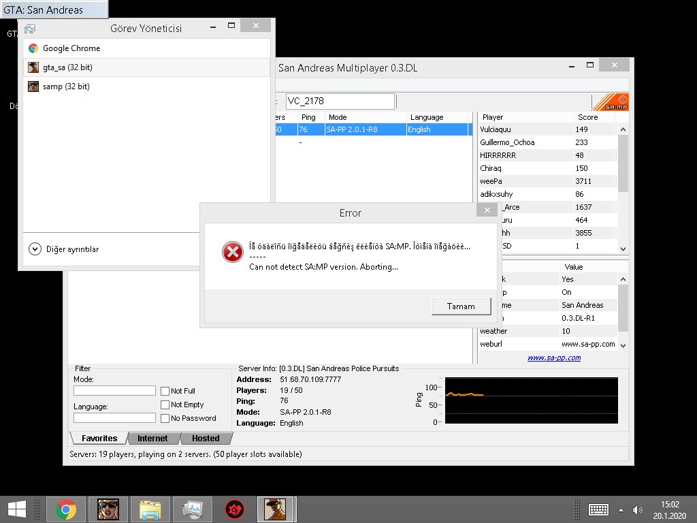697x523 pixels.
Task: Sort player list by Score column
Action: (594, 117)
